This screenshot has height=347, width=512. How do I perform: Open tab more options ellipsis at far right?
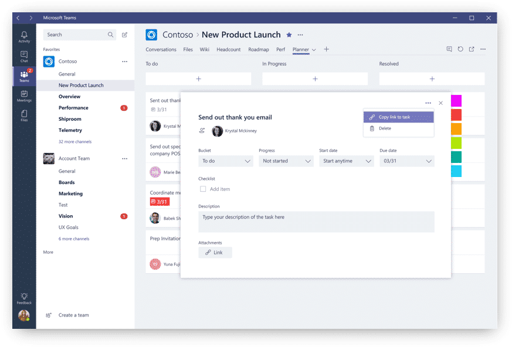pos(483,49)
